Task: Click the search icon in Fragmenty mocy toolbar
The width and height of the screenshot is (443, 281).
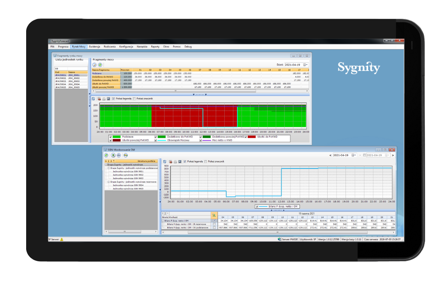Action: click(x=94, y=65)
